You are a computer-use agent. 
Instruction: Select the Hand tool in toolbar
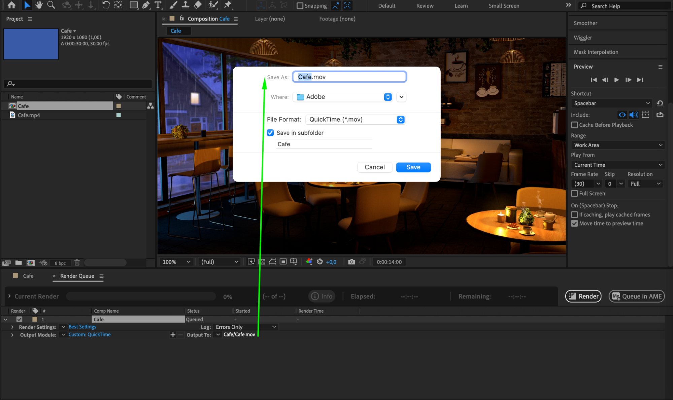pyautogui.click(x=39, y=5)
